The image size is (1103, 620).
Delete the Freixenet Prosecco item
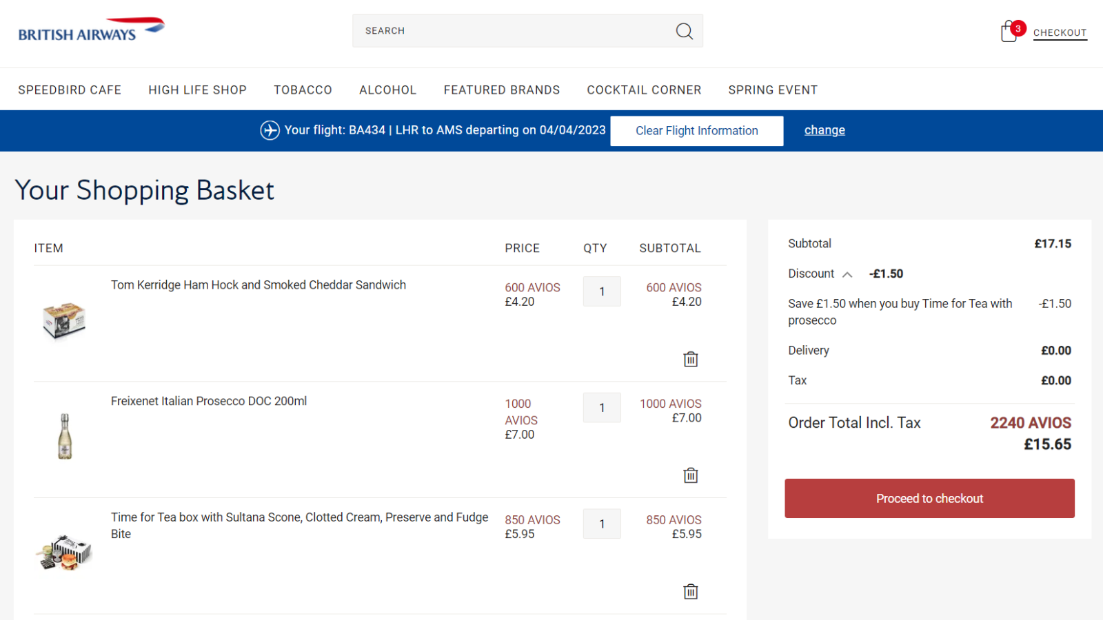pyautogui.click(x=691, y=475)
